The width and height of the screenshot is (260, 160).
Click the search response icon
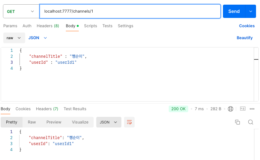250,122
